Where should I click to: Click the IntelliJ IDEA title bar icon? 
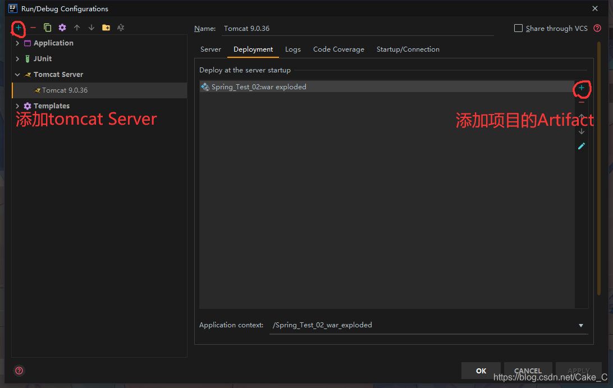(x=13, y=8)
